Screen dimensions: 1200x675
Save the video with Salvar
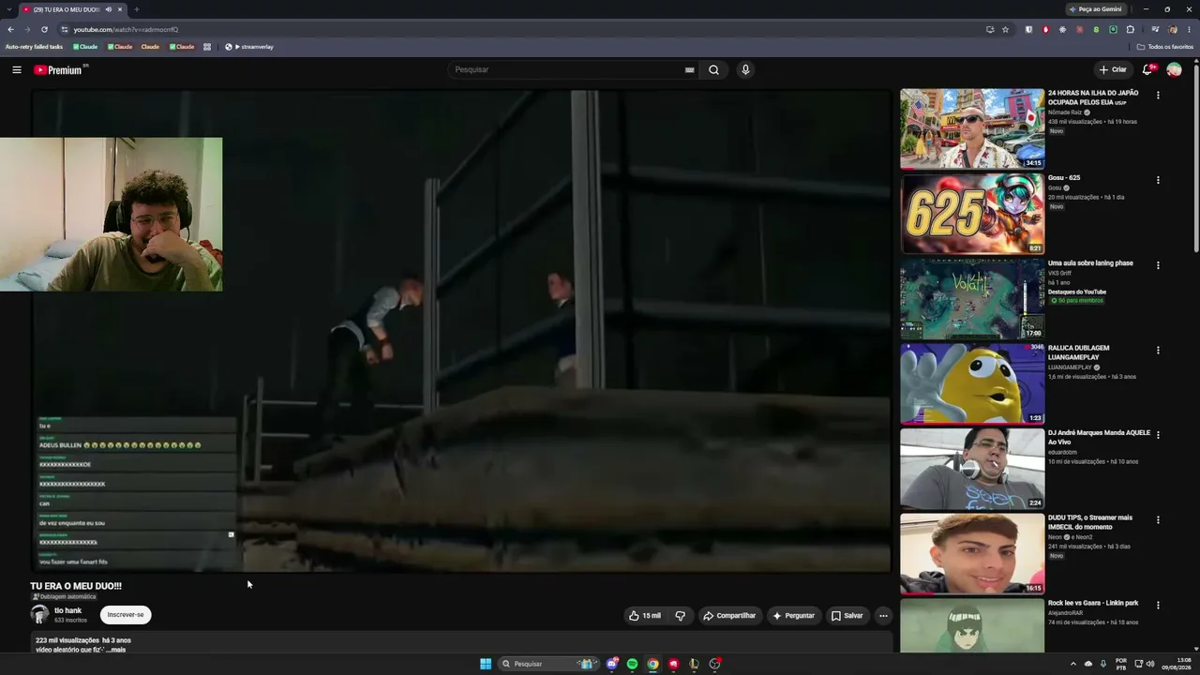pyautogui.click(x=847, y=616)
